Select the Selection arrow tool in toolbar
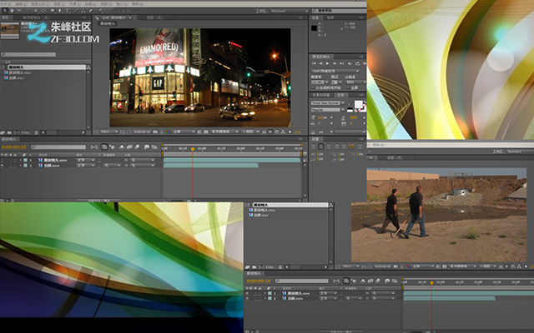Image resolution: width=534 pixels, height=333 pixels. pyautogui.click(x=5, y=11)
